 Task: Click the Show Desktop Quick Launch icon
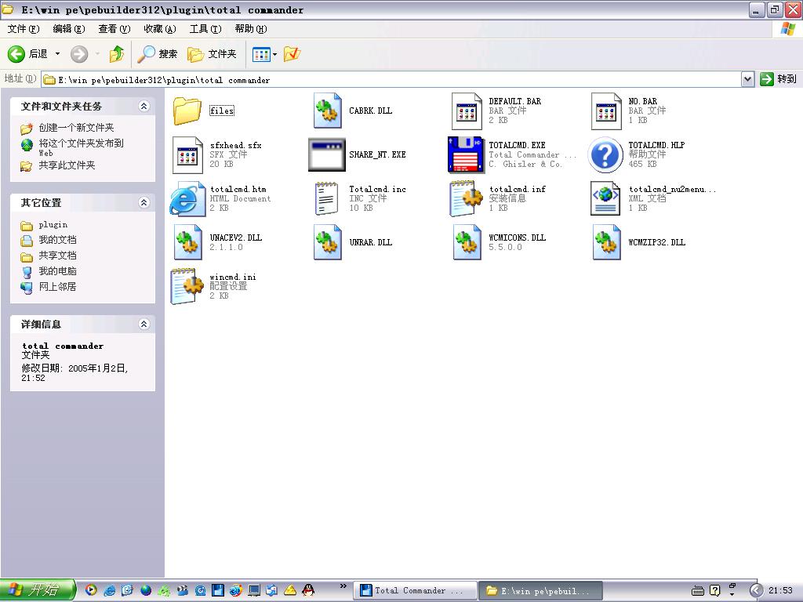tap(128, 590)
